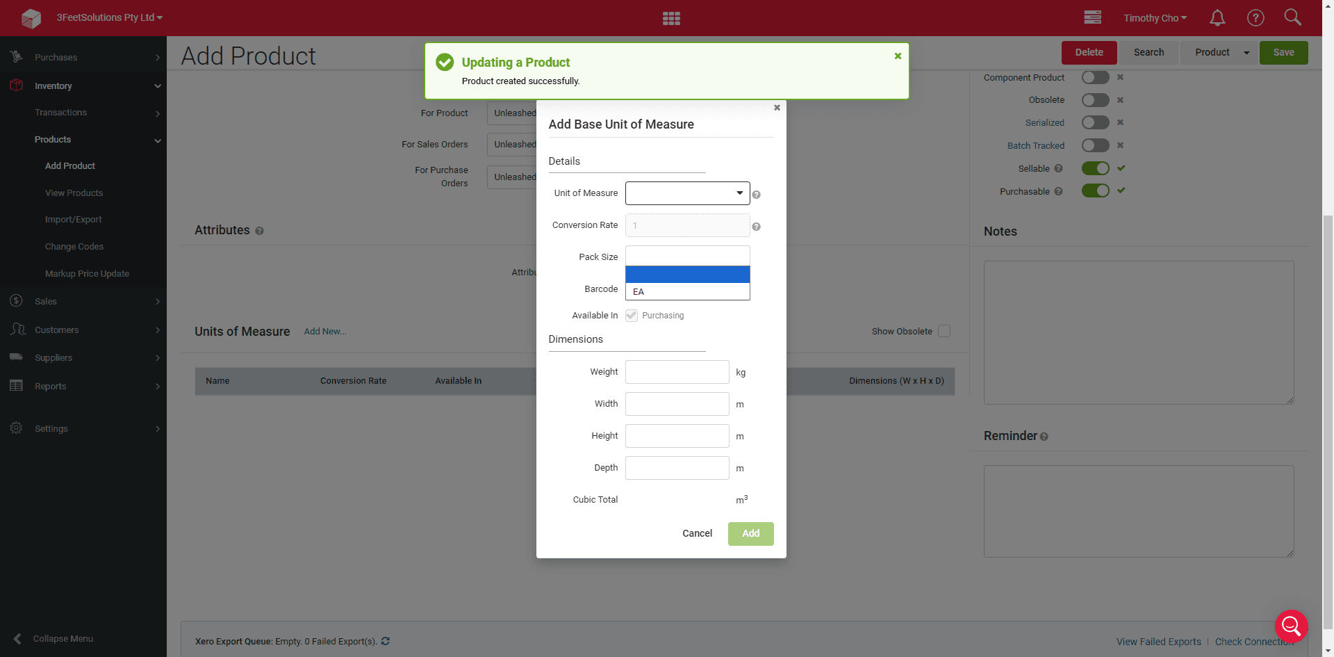This screenshot has width=1334, height=657.
Task: Open the global search magnifier icon
Action: click(1292, 17)
